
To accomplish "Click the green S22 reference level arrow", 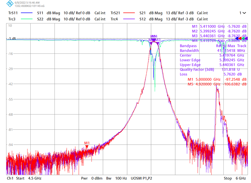I will click(x=243, y=38).
